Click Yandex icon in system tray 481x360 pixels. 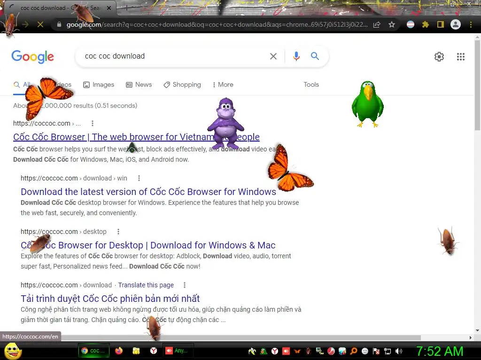(274, 351)
